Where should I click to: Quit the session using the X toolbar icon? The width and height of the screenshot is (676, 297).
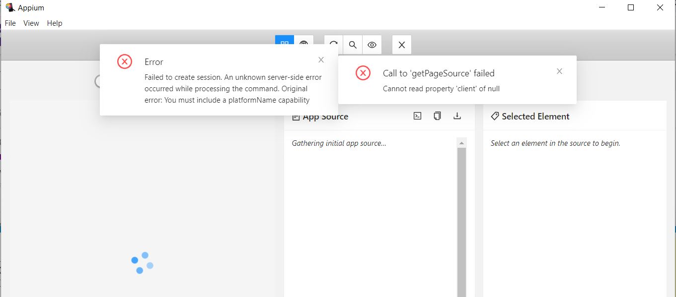click(x=401, y=44)
